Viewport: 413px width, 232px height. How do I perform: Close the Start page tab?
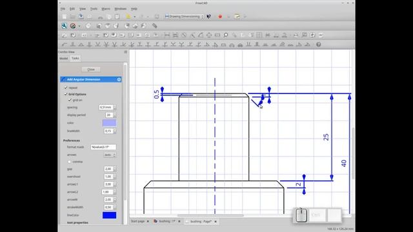(148, 222)
